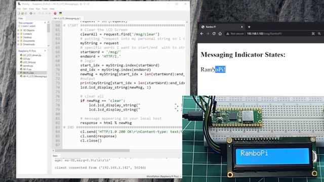This screenshot has width=324, height=182.
Task: Open the Help menu in Thonny
Action: (x=52, y=9)
